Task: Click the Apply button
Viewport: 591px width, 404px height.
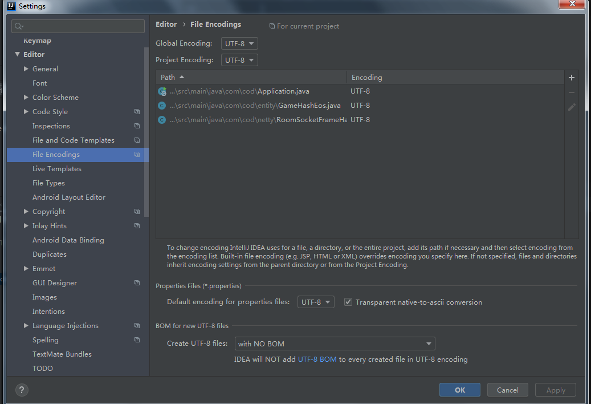Action: point(556,390)
